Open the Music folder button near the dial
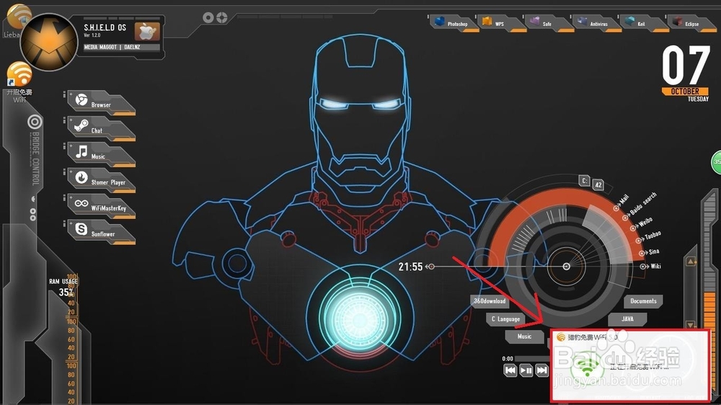Viewport: 721px width, 405px height. (524, 337)
